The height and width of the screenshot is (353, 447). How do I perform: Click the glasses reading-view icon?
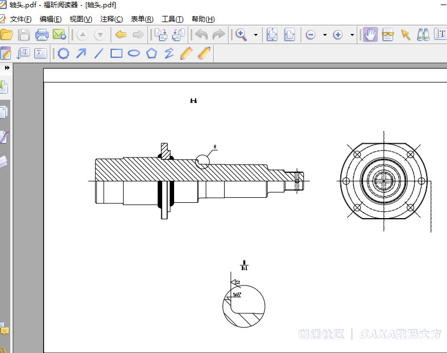[388, 35]
